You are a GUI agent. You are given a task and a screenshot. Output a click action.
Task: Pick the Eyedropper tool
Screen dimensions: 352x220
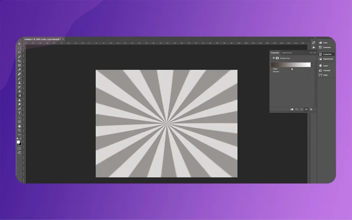[20, 69]
